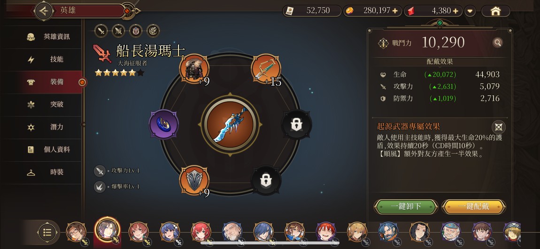540x249 pixels.
Task: Open the home screen icon
Action: (495, 11)
